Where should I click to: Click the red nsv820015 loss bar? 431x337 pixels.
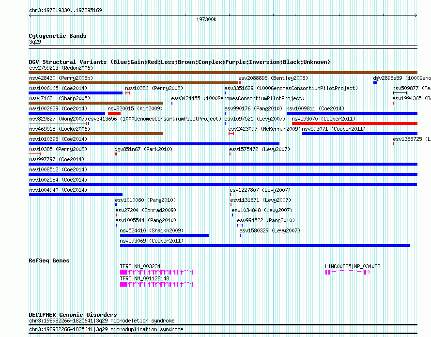point(114,113)
